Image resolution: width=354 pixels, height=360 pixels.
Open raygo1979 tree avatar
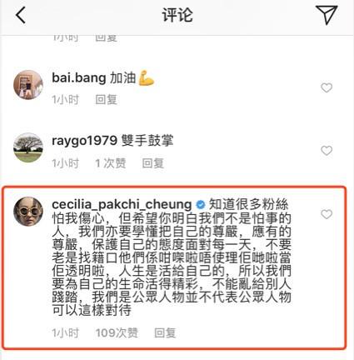(x=28, y=147)
